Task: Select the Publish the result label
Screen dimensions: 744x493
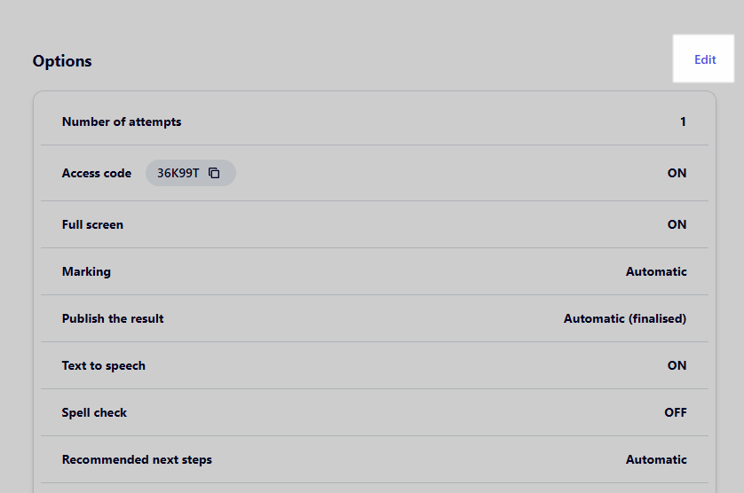Action: (x=113, y=318)
